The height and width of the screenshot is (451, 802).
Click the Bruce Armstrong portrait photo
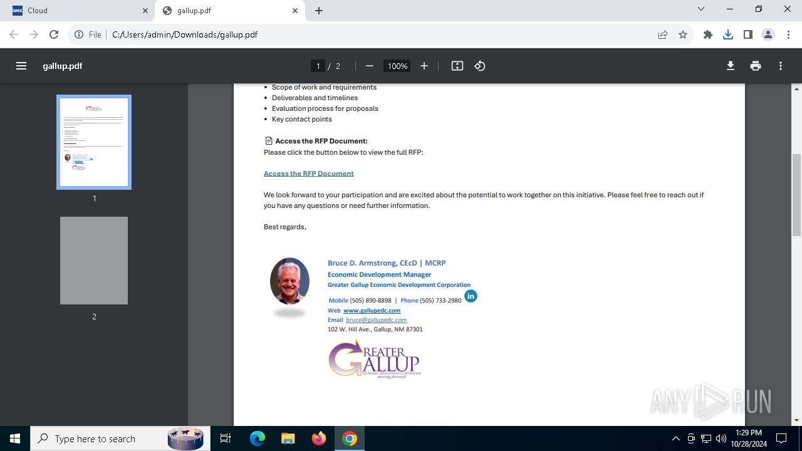[289, 281]
